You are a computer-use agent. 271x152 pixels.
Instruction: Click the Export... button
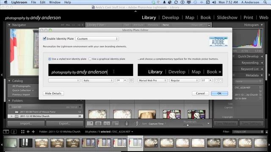65,123
